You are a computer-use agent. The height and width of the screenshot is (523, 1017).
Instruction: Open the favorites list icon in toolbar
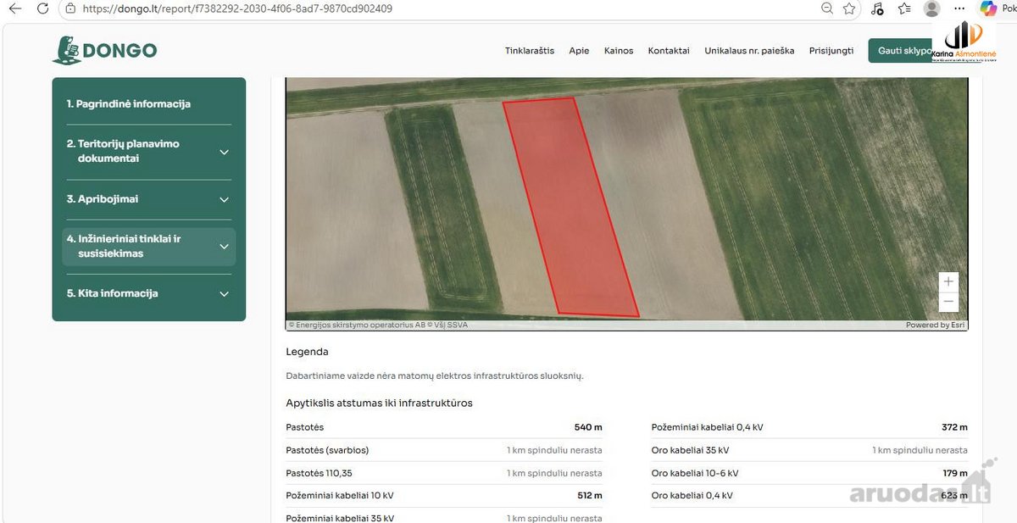(904, 8)
